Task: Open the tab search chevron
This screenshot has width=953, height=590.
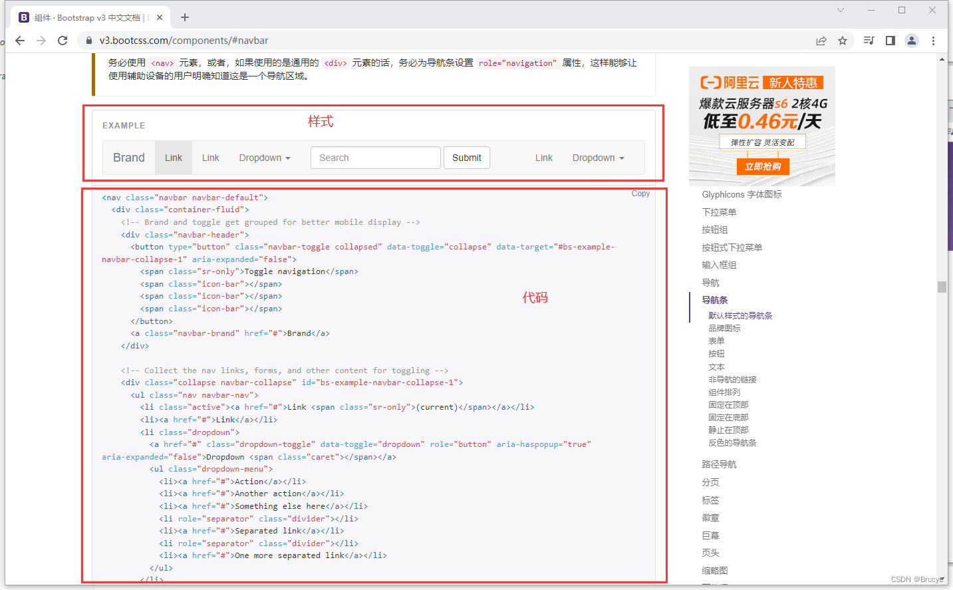Action: click(x=841, y=10)
